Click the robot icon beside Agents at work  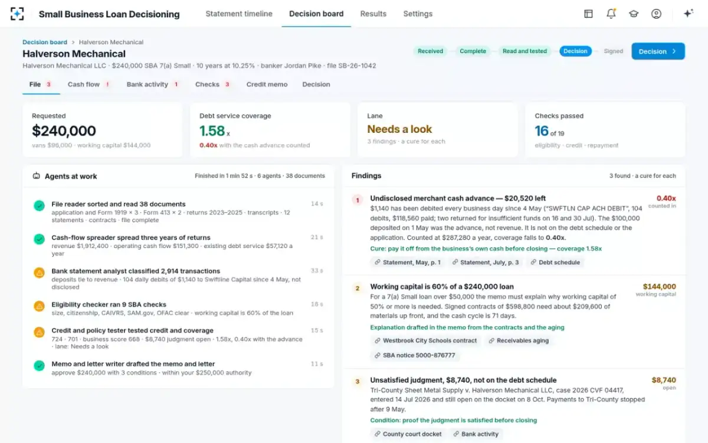tap(37, 176)
